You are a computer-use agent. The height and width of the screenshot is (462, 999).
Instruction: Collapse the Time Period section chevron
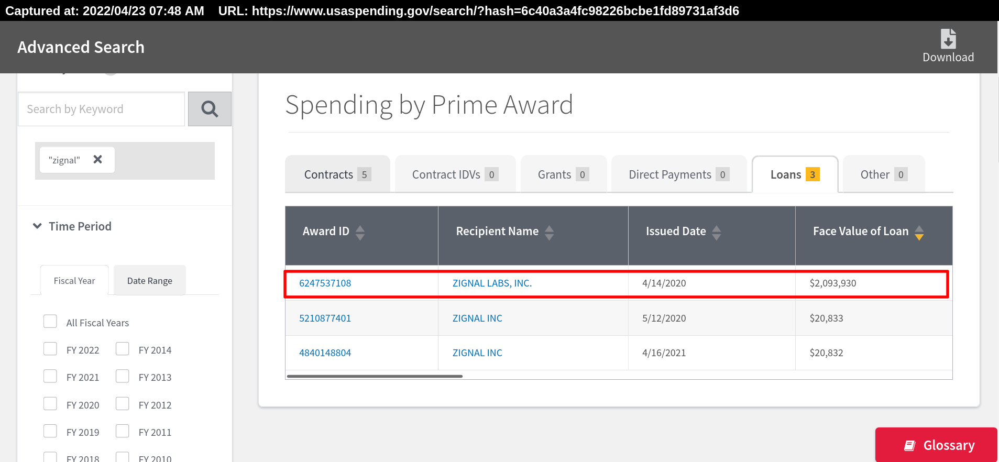click(37, 226)
